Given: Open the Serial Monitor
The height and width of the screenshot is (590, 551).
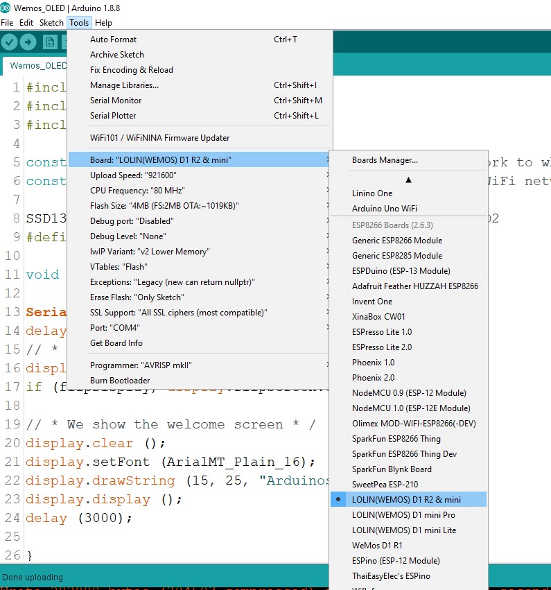Looking at the screenshot, I should tap(200, 100).
